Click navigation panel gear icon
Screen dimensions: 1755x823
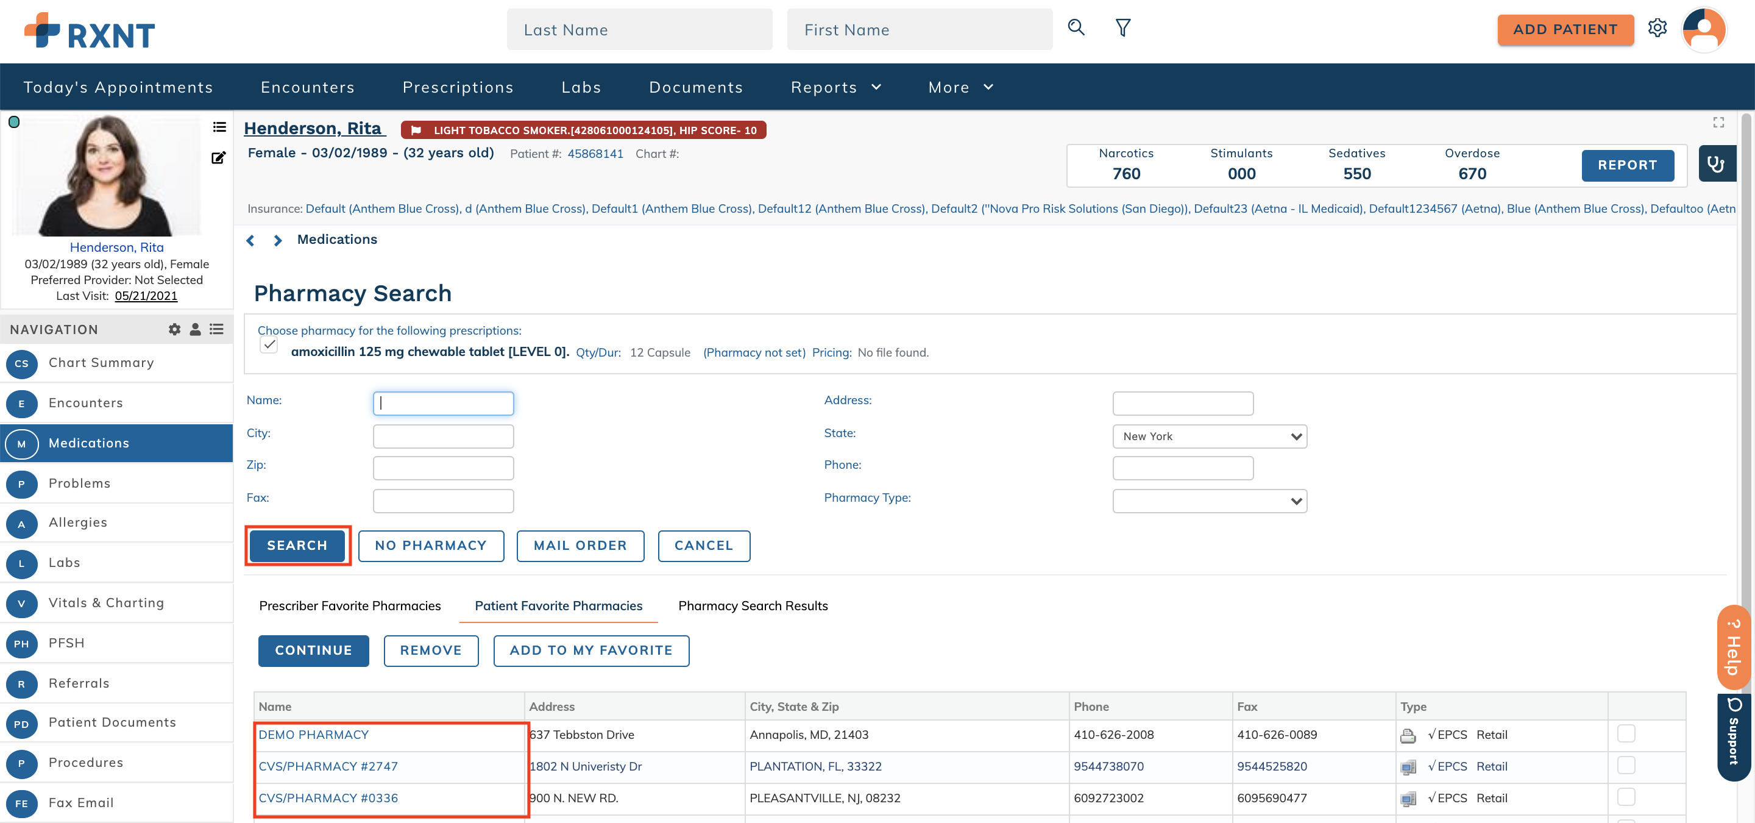point(174,329)
